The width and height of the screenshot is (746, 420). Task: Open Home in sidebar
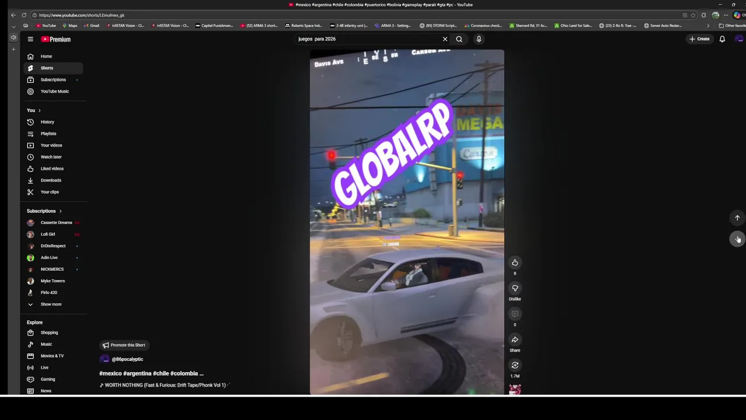coord(53,57)
